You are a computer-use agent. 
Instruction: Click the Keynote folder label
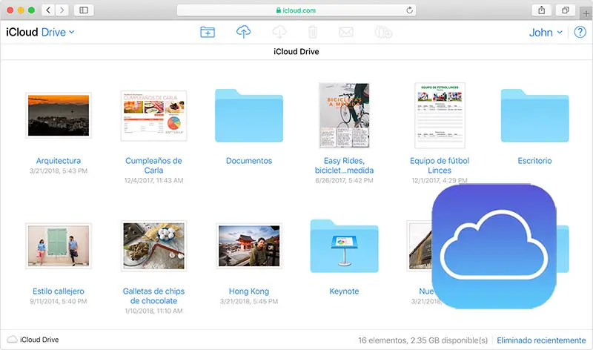344,291
